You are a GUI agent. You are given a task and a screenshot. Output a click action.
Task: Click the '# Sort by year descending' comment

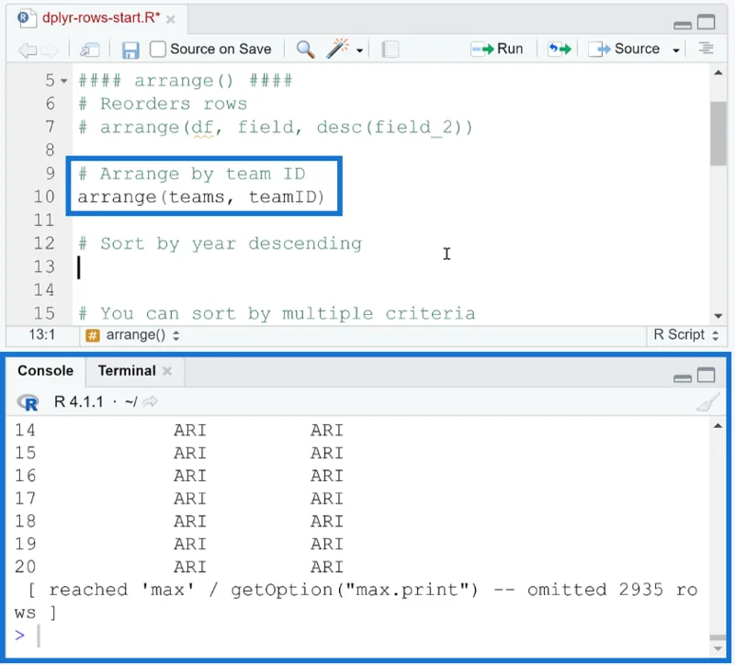pos(220,243)
